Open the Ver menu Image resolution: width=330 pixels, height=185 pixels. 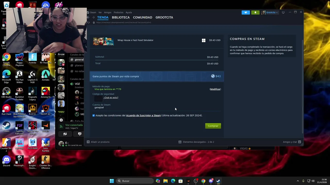click(x=100, y=12)
